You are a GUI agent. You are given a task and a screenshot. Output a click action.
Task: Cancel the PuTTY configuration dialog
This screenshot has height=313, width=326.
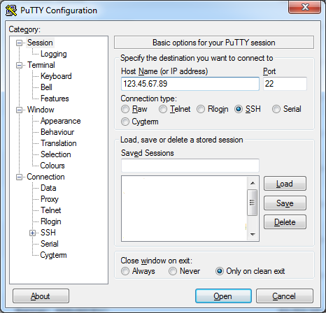click(284, 296)
